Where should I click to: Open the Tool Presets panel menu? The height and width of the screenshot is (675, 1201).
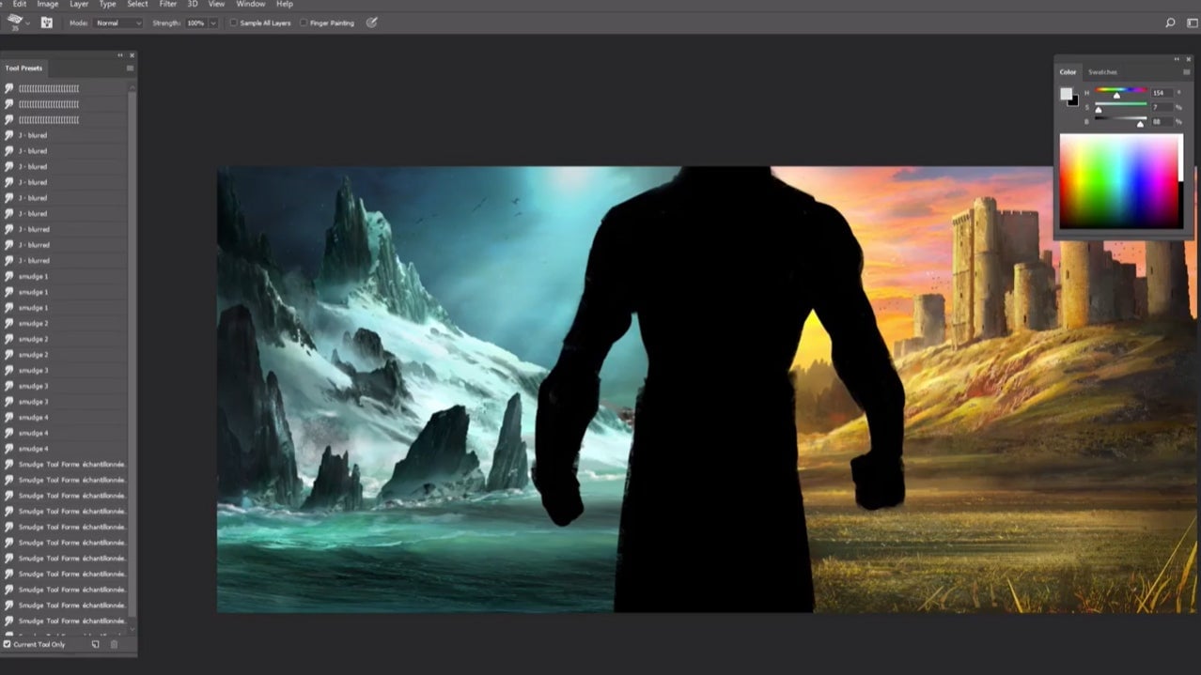tap(130, 69)
